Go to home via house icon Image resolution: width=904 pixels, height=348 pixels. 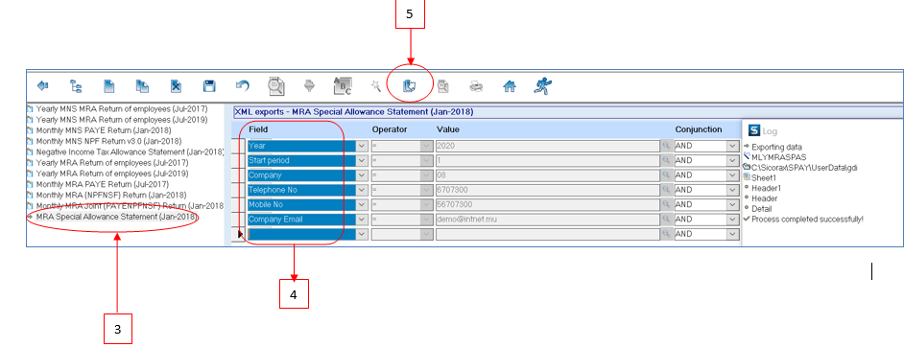tap(509, 86)
